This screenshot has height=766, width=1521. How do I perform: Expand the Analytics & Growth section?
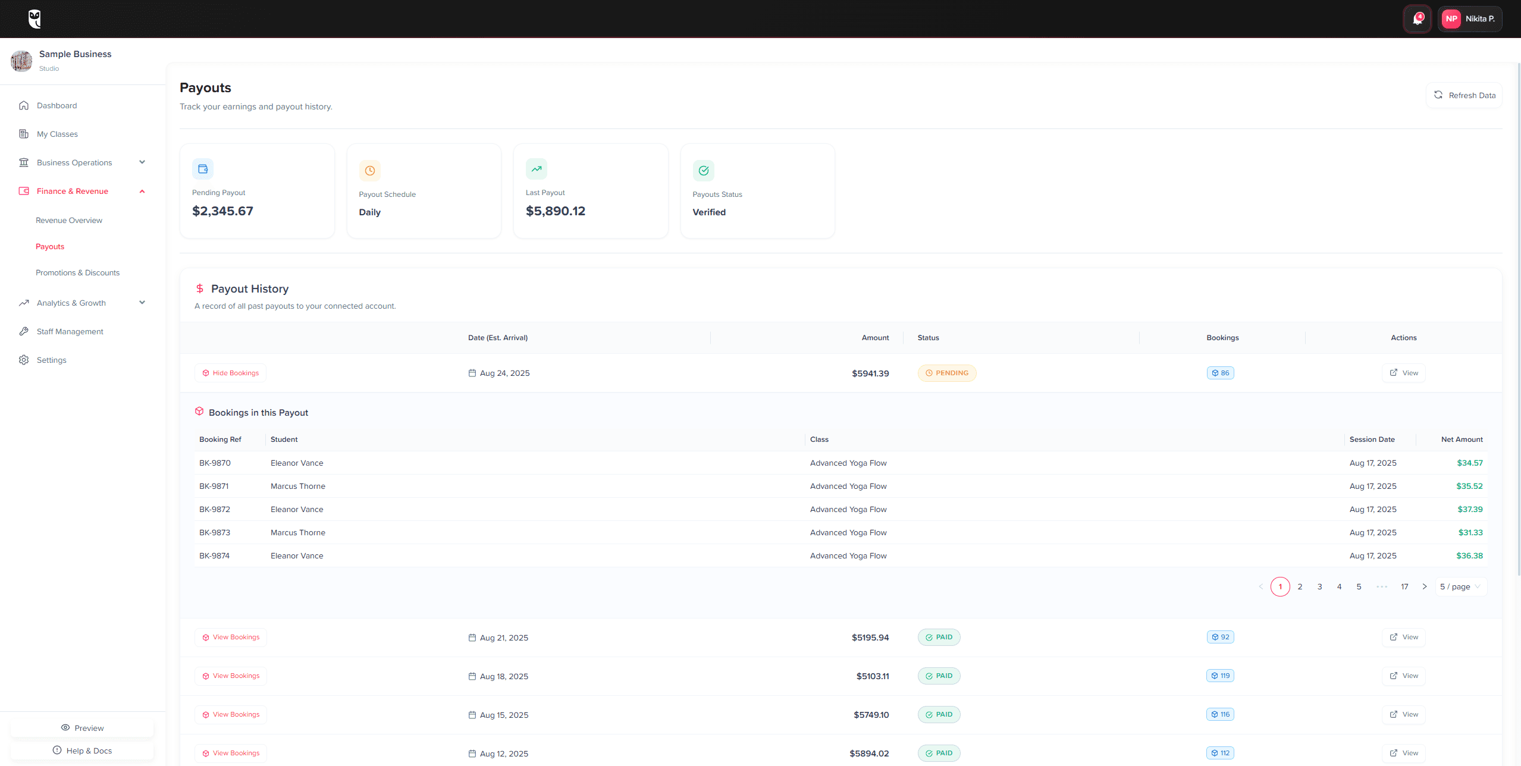142,303
